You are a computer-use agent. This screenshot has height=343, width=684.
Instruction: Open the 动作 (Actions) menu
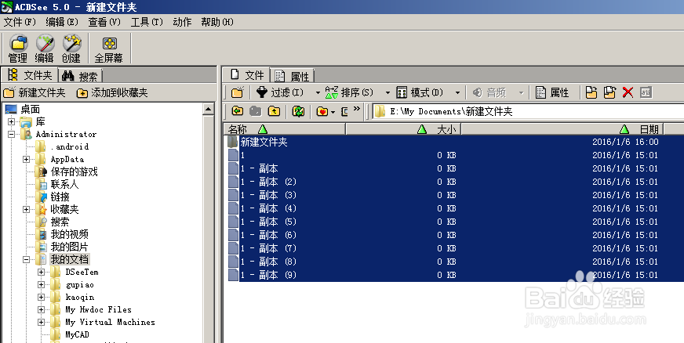click(182, 22)
